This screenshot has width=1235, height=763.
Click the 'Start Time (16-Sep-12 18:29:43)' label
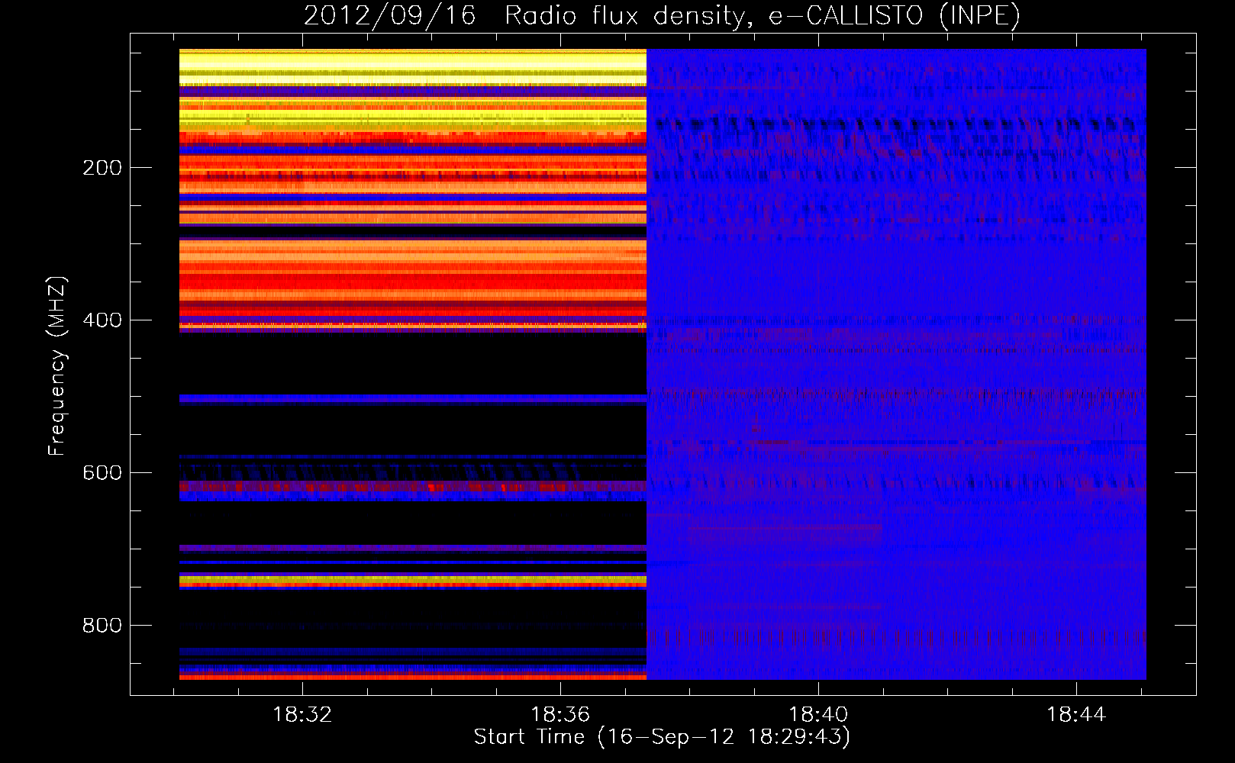click(x=662, y=737)
